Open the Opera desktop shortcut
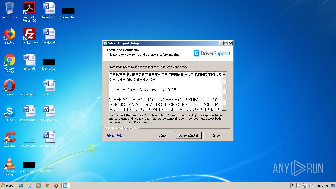 (9, 88)
